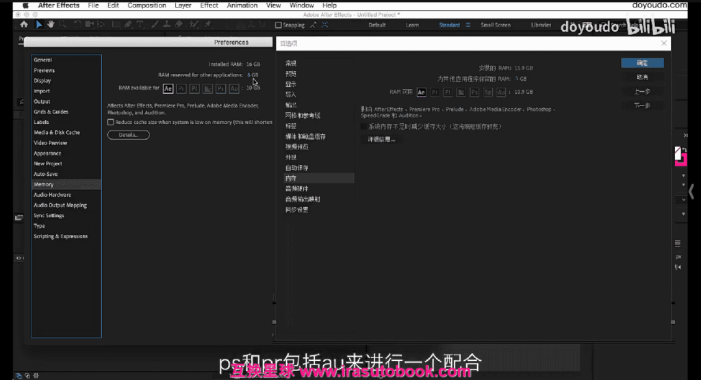
Task: Select Audio Hardware category
Action: pos(52,195)
